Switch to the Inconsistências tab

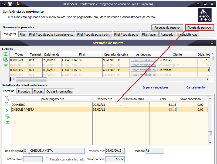(x=187, y=35)
